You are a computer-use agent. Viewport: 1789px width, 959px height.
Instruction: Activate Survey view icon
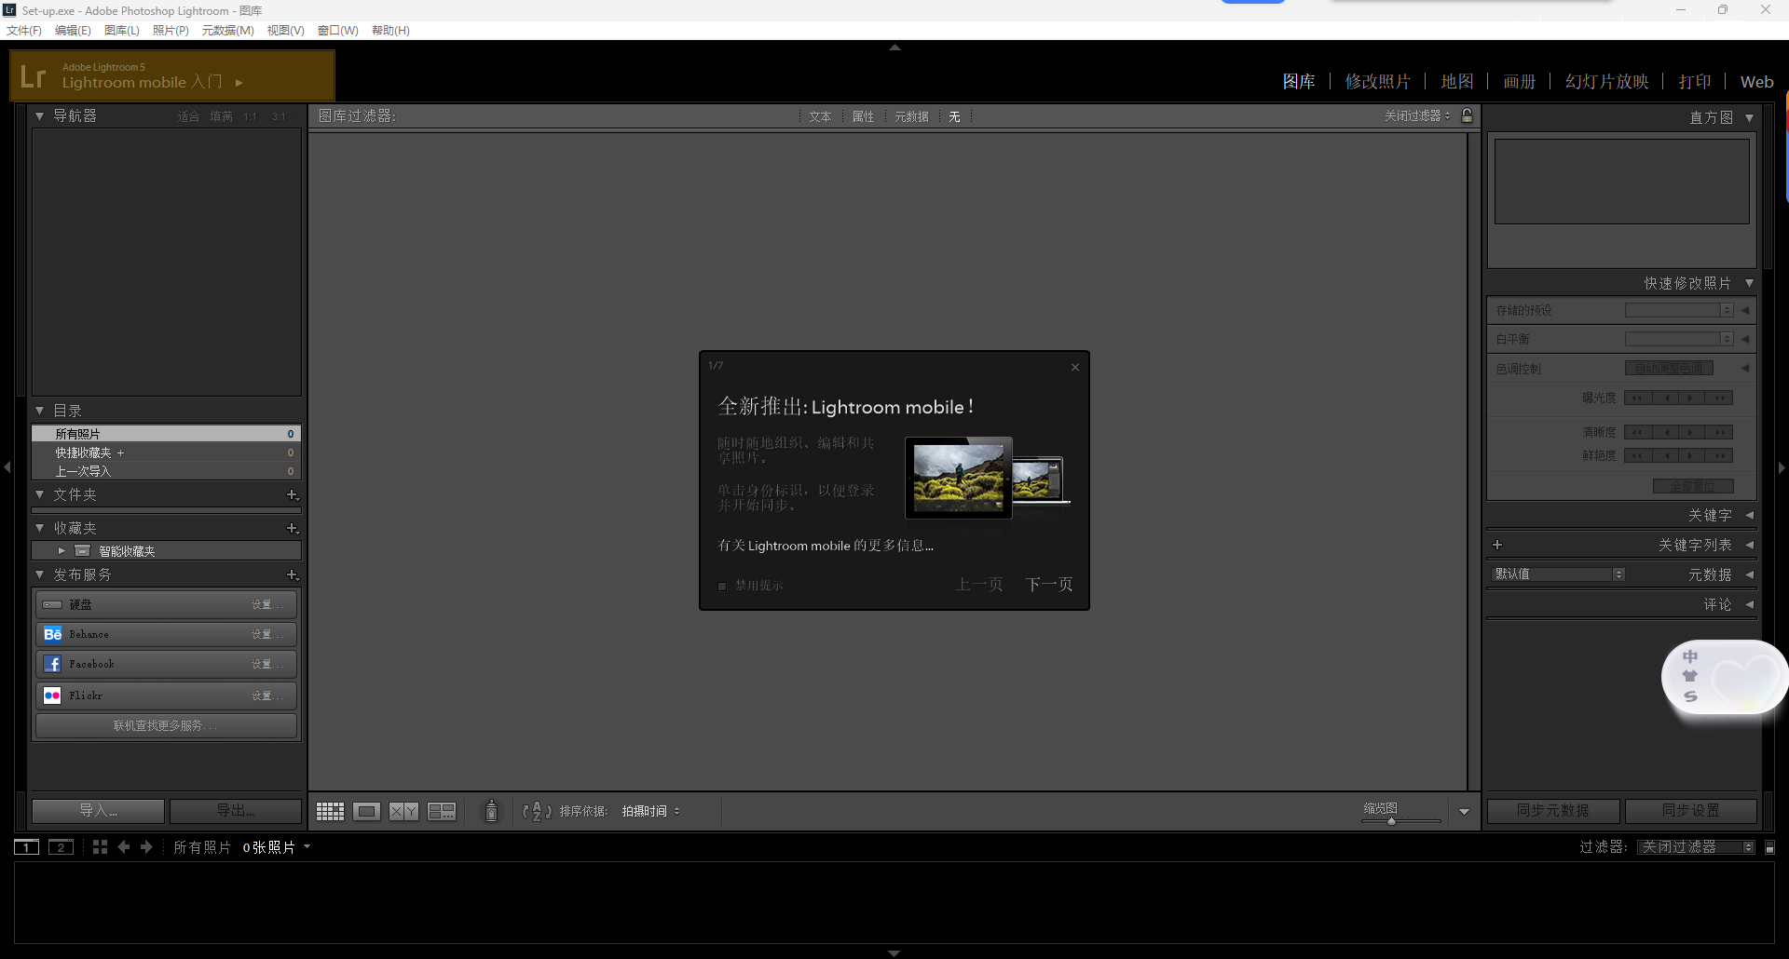pyautogui.click(x=441, y=810)
